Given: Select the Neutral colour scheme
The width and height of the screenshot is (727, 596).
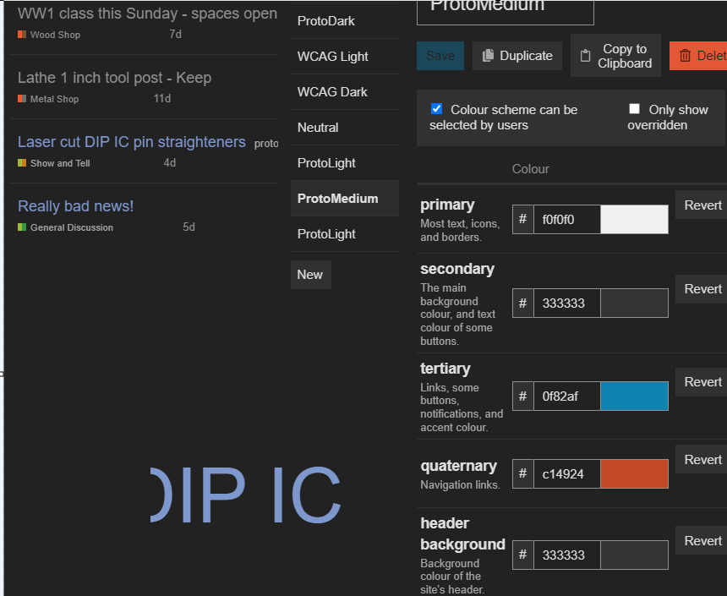Looking at the screenshot, I should pos(345,127).
